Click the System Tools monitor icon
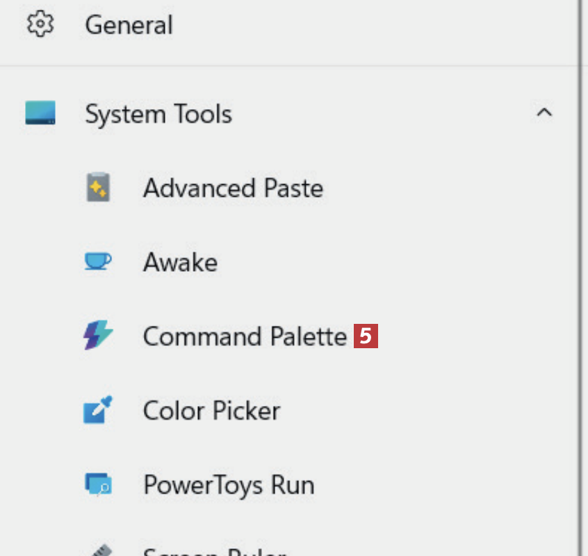The width and height of the screenshot is (588, 556). pyautogui.click(x=40, y=113)
